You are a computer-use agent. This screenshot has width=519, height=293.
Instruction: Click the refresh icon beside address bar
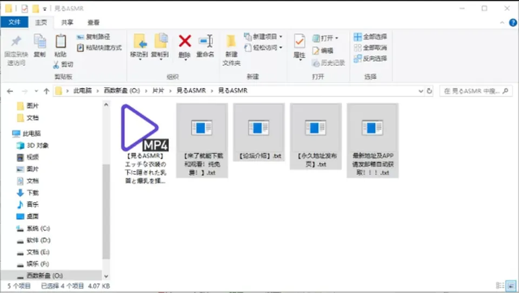(x=429, y=91)
